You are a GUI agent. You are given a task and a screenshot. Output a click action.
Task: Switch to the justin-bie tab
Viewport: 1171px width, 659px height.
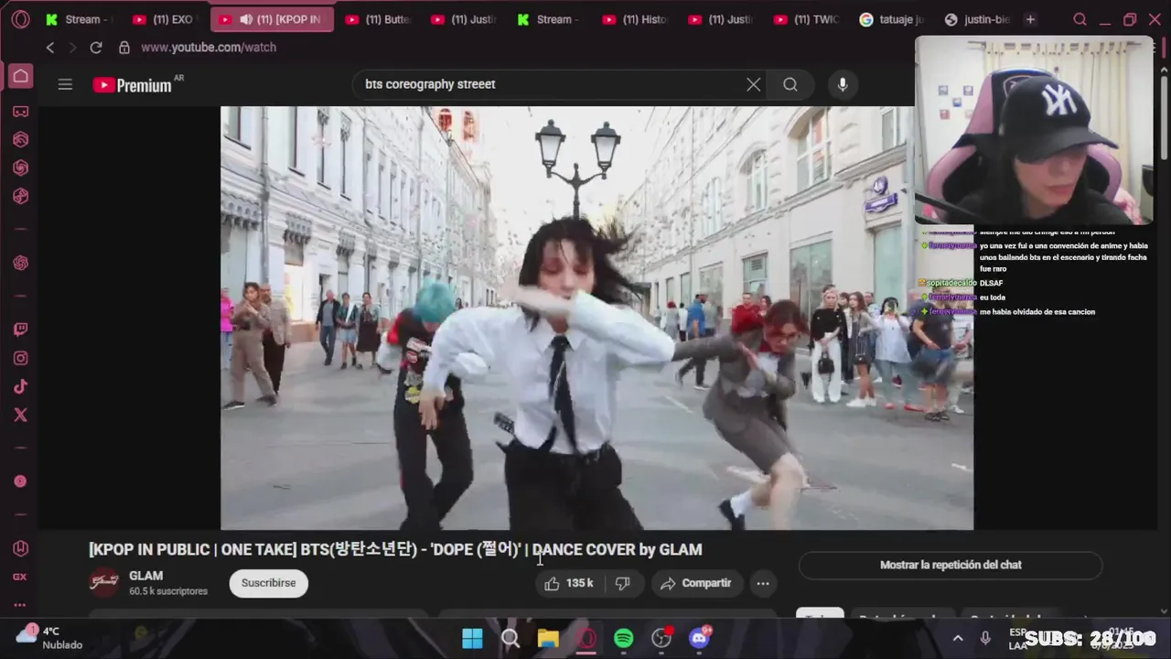978,19
